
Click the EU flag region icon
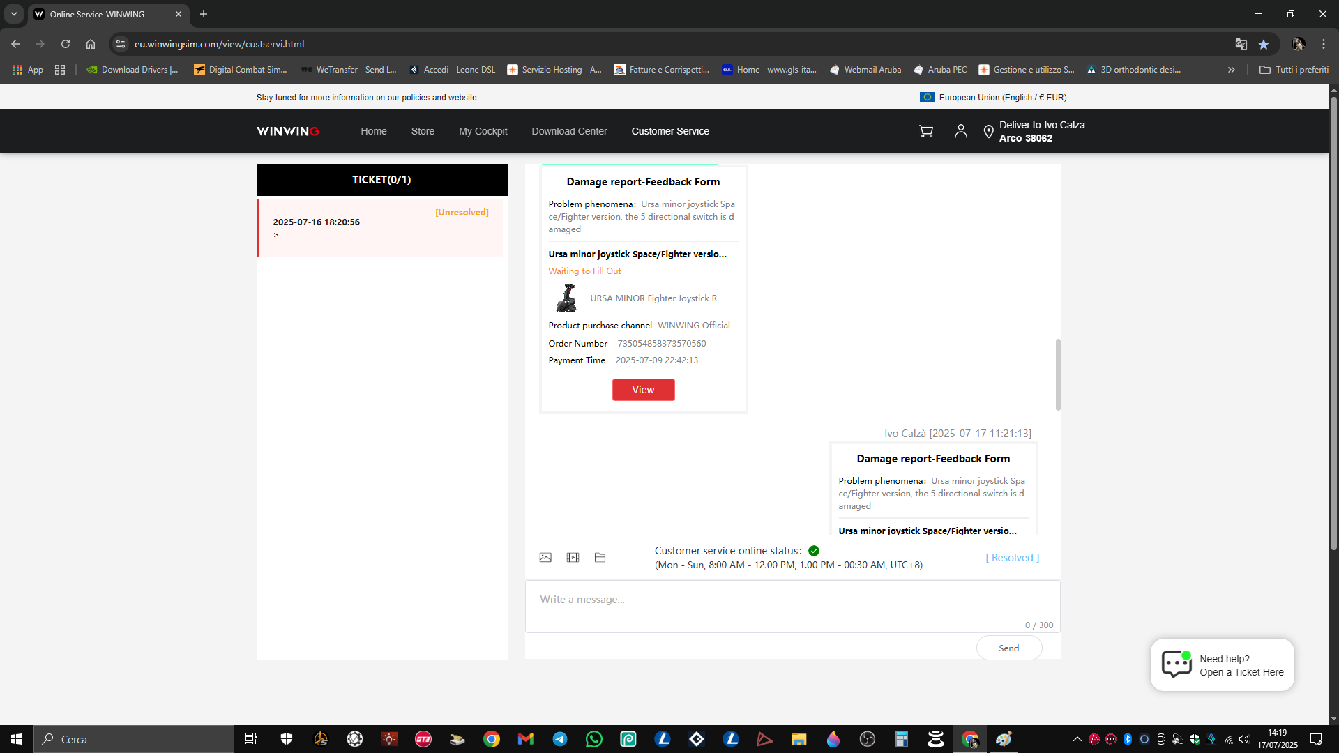(x=927, y=97)
